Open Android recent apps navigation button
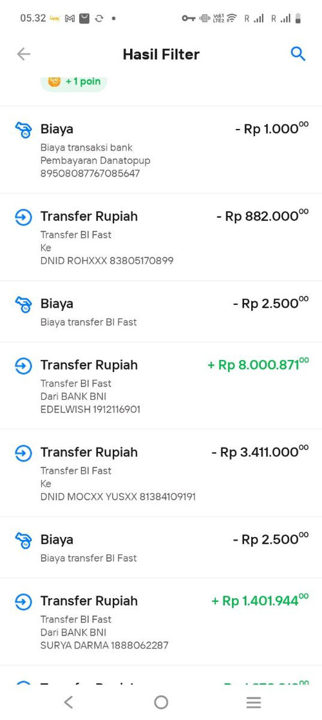This screenshot has width=322, height=720. pyautogui.click(x=253, y=702)
